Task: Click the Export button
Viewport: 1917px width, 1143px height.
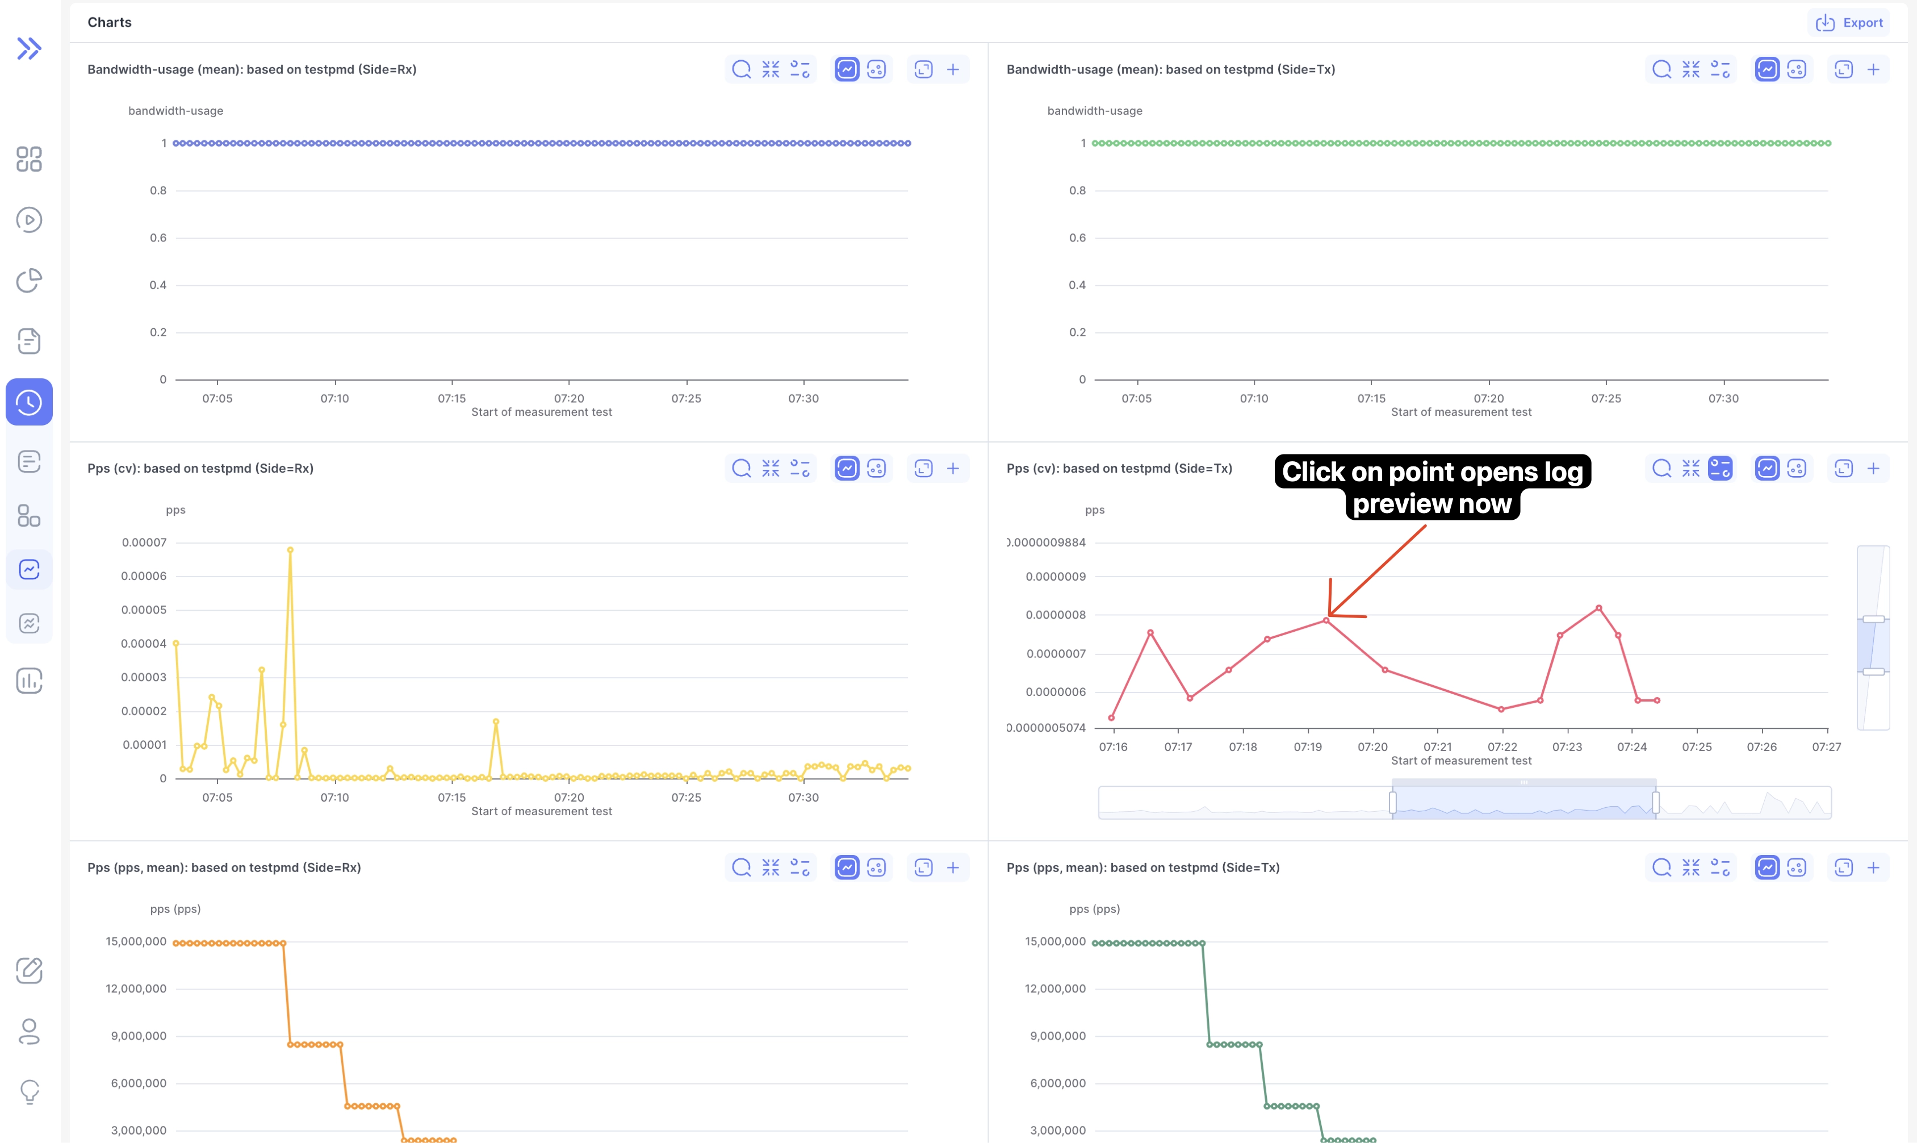Action: pos(1849,22)
